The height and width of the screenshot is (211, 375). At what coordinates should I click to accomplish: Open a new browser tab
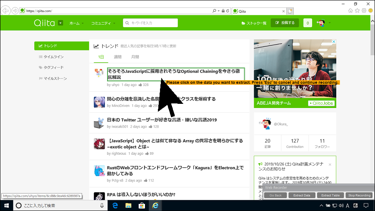[x=290, y=11]
